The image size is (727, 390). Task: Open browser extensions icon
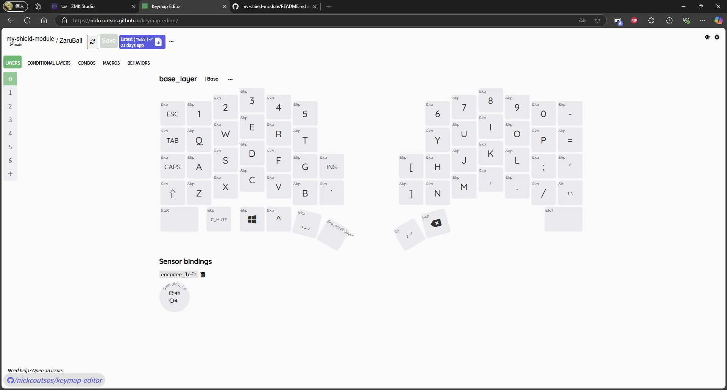pyautogui.click(x=652, y=20)
